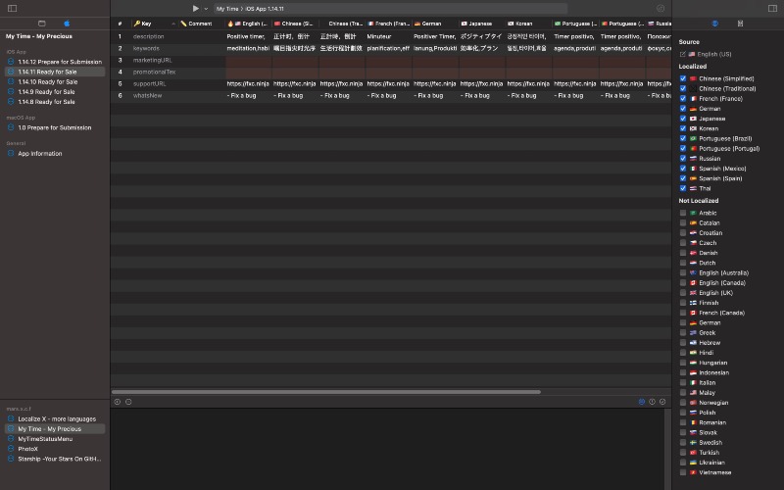Click the Comment column header

coord(200,24)
